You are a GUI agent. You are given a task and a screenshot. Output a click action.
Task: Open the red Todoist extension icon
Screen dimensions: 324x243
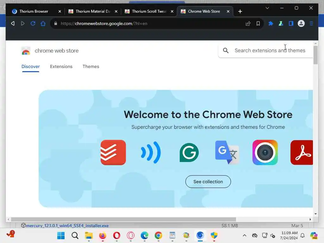[x=113, y=153]
